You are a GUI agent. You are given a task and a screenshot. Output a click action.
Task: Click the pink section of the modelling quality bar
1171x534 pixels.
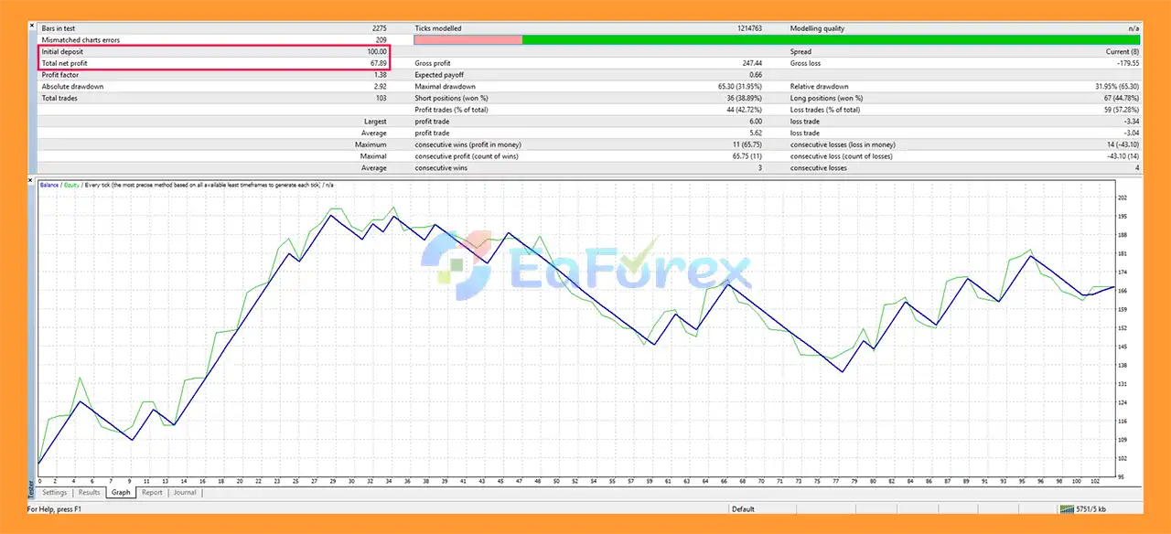pos(467,40)
